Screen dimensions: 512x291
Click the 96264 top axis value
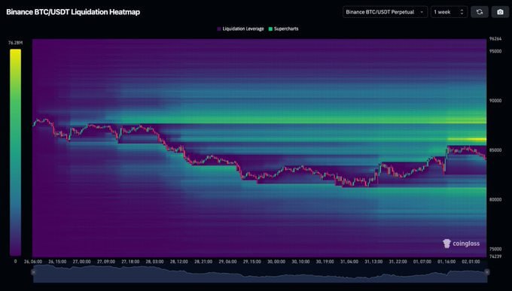[495, 39]
